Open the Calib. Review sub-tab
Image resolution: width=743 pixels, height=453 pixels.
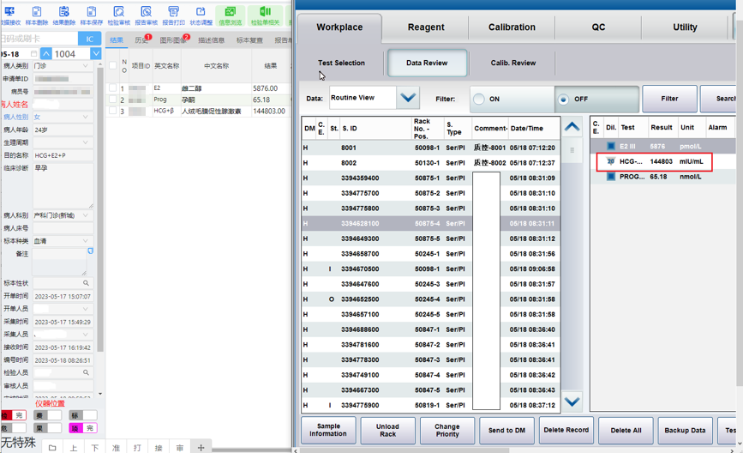(513, 63)
